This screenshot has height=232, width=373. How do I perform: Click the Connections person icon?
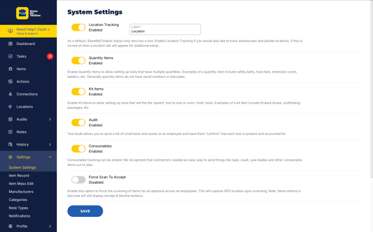10,94
